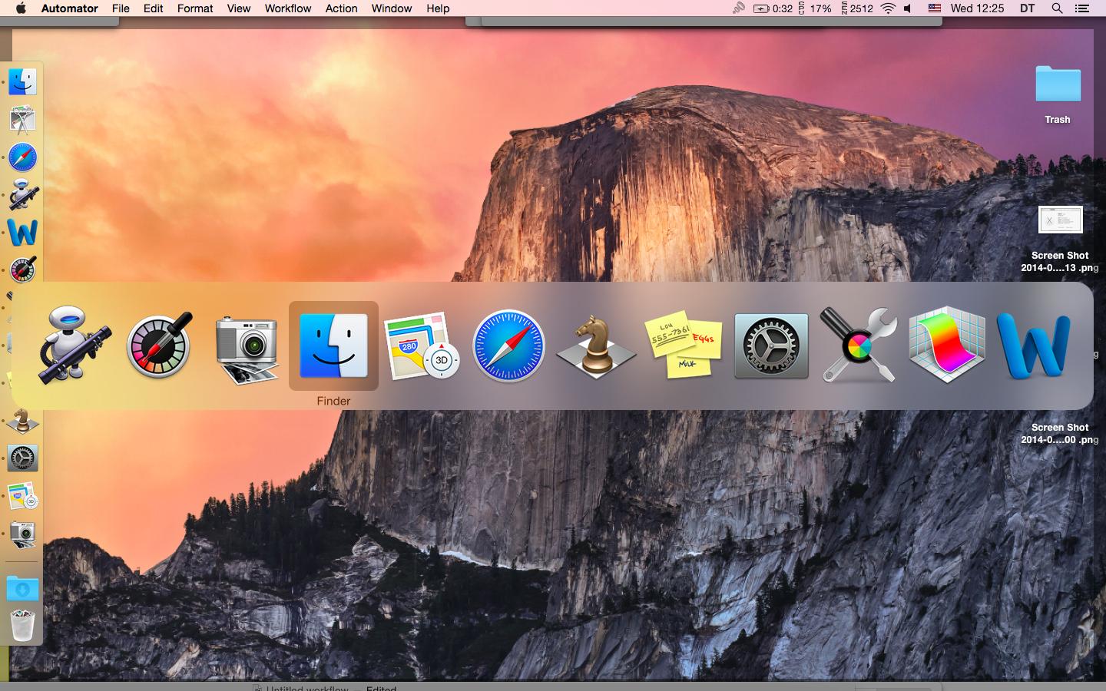Open the Automator application menu
The width and height of the screenshot is (1106, 691).
point(69,8)
